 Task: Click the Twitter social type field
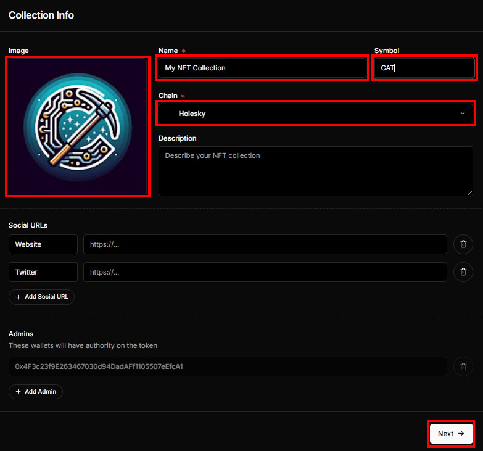[43, 272]
